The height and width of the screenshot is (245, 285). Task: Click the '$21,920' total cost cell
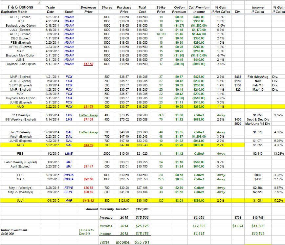pyautogui.click(x=142, y=154)
